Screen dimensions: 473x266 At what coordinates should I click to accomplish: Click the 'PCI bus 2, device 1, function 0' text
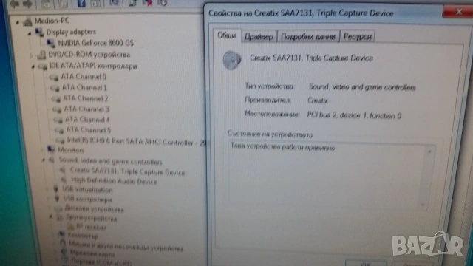[x=354, y=115]
